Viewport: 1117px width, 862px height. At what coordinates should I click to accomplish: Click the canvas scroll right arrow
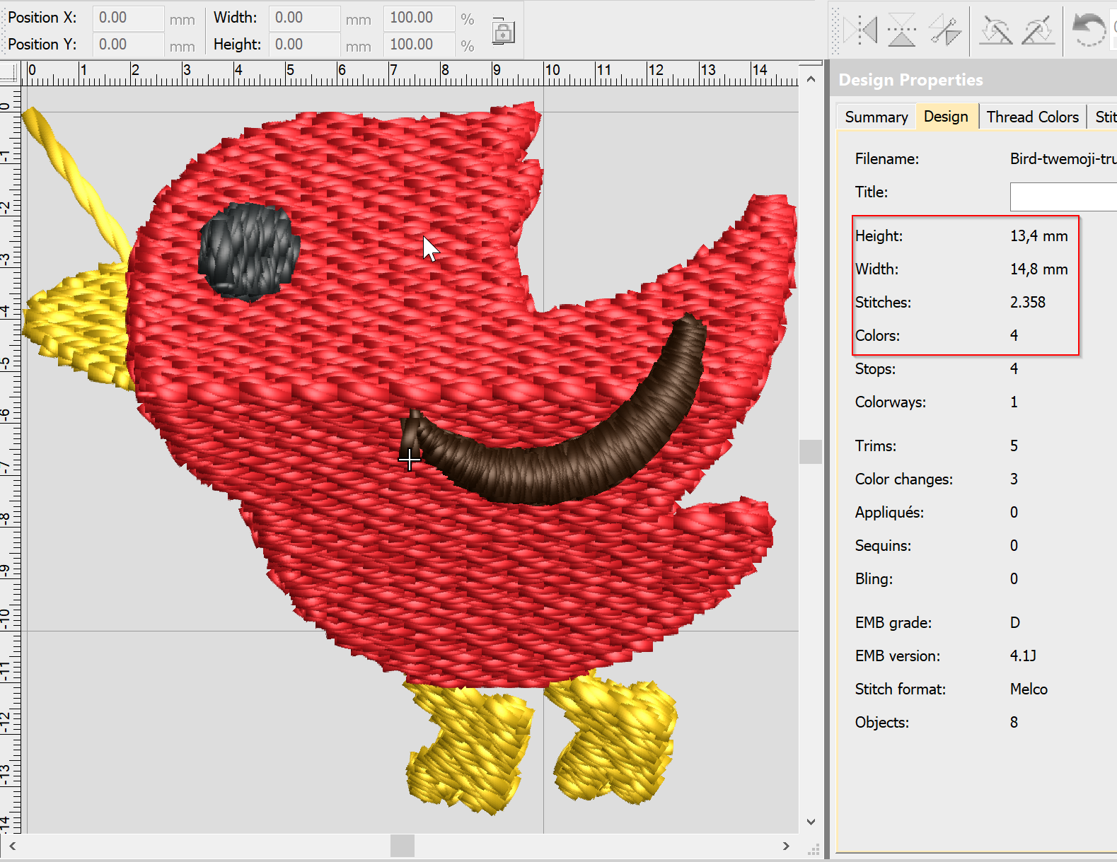point(786,846)
